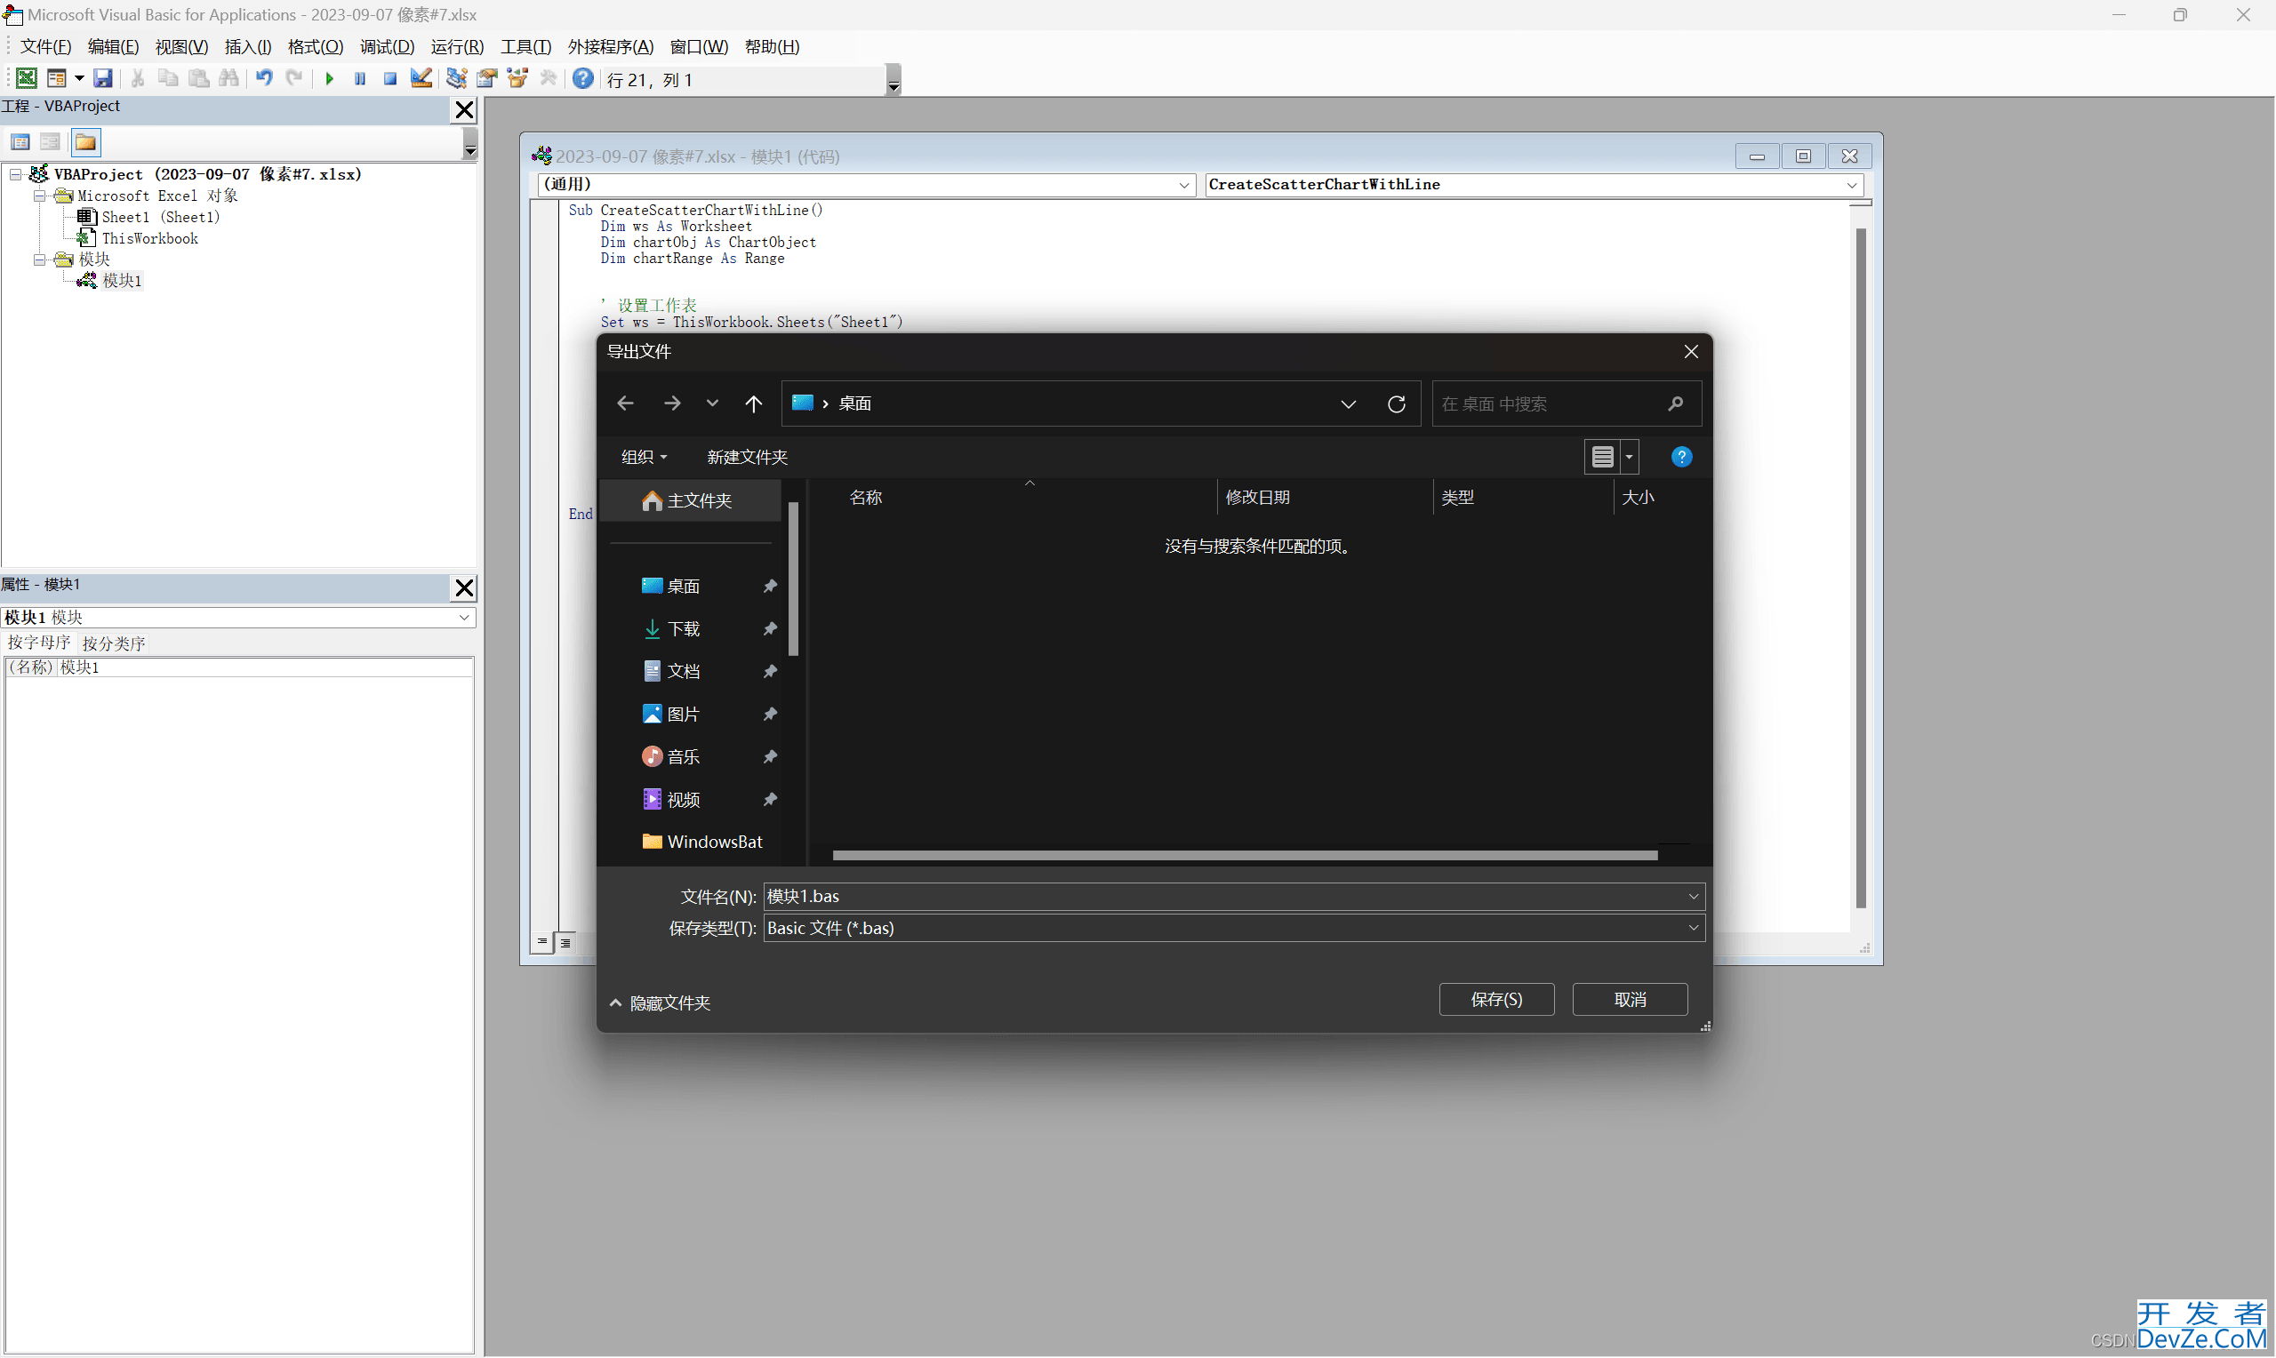2276x1358 pixels.
Task: Open the 插入(I) menu
Action: (x=248, y=47)
